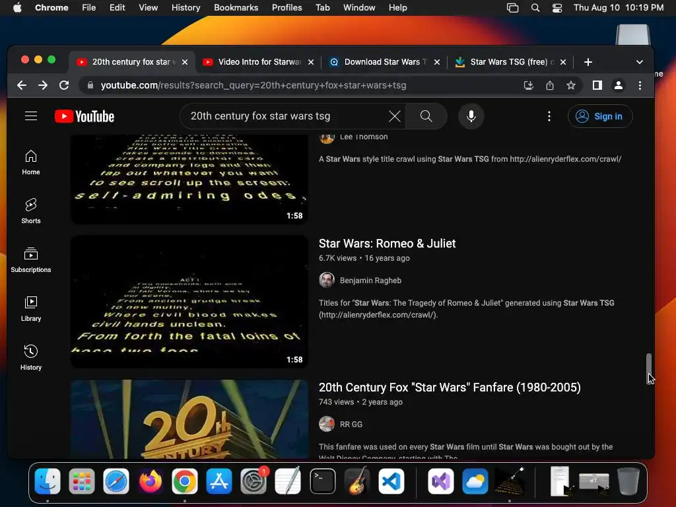Go forward in Chrome

(x=43, y=85)
